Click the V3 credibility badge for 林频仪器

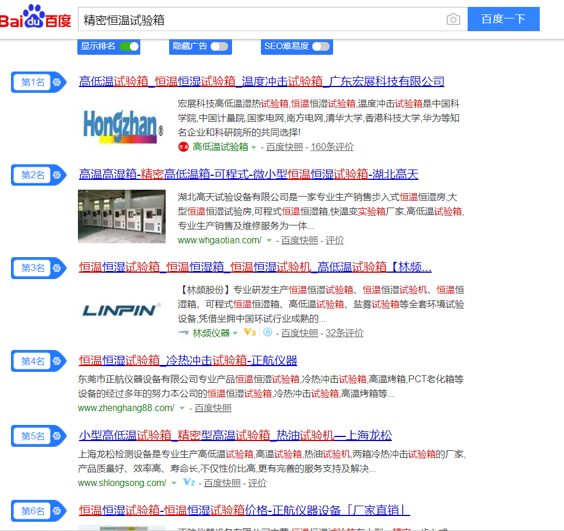(249, 332)
